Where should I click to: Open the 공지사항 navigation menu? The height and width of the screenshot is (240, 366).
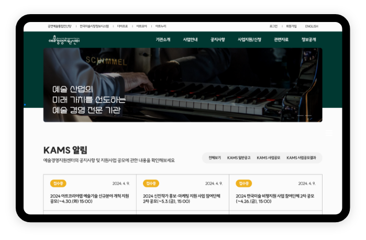point(217,39)
